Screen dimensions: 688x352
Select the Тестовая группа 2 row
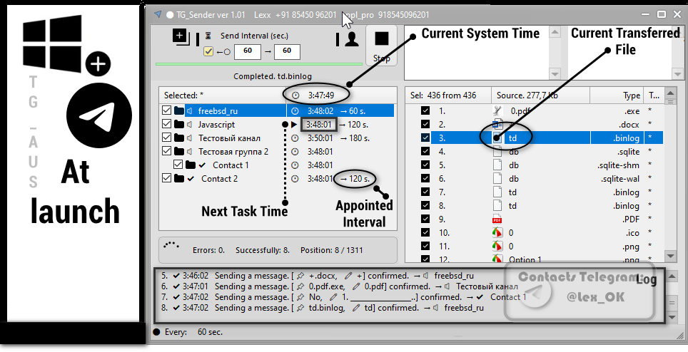coord(278,152)
